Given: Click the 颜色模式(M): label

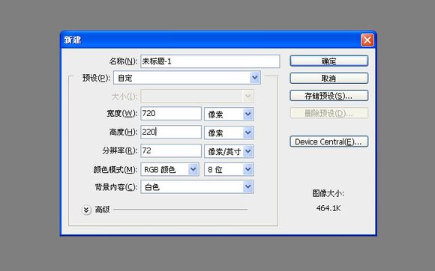Looking at the screenshot, I should coord(115,169).
